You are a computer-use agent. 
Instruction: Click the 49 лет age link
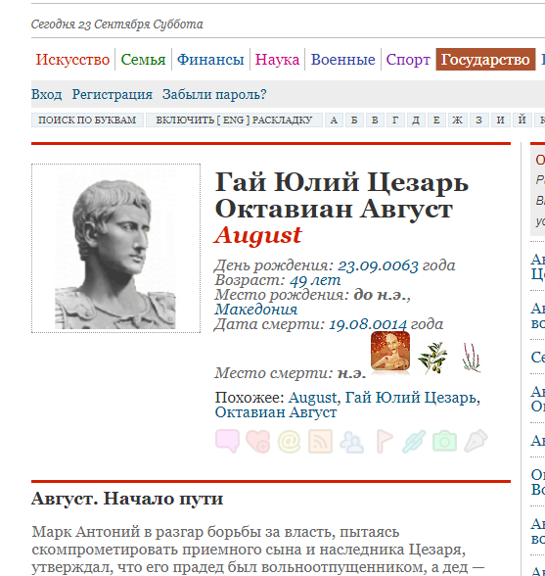point(315,280)
